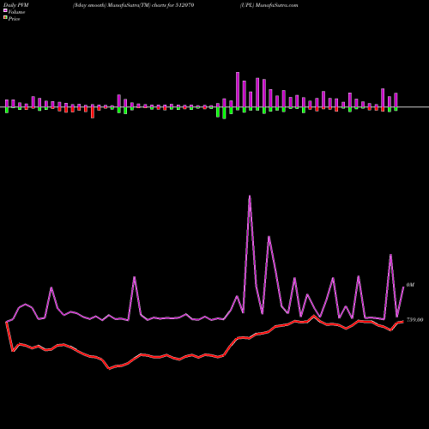Click the tallest magenta volume bar
The width and height of the screenshot is (429, 429).
(x=238, y=89)
